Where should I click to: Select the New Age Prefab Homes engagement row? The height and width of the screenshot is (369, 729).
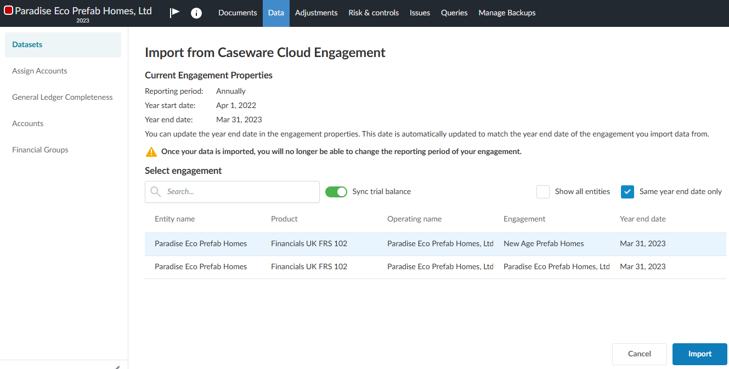(x=436, y=244)
